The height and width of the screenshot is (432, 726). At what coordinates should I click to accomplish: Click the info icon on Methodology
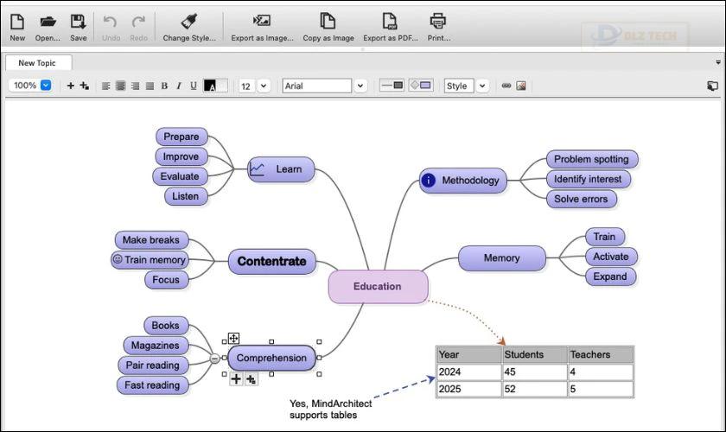tap(429, 181)
